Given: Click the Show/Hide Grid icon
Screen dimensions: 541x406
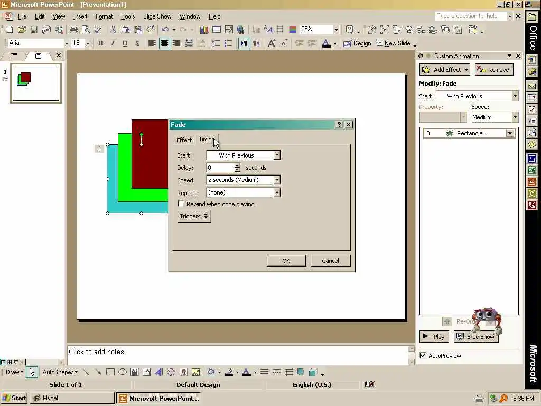Looking at the screenshot, I should (280, 30).
